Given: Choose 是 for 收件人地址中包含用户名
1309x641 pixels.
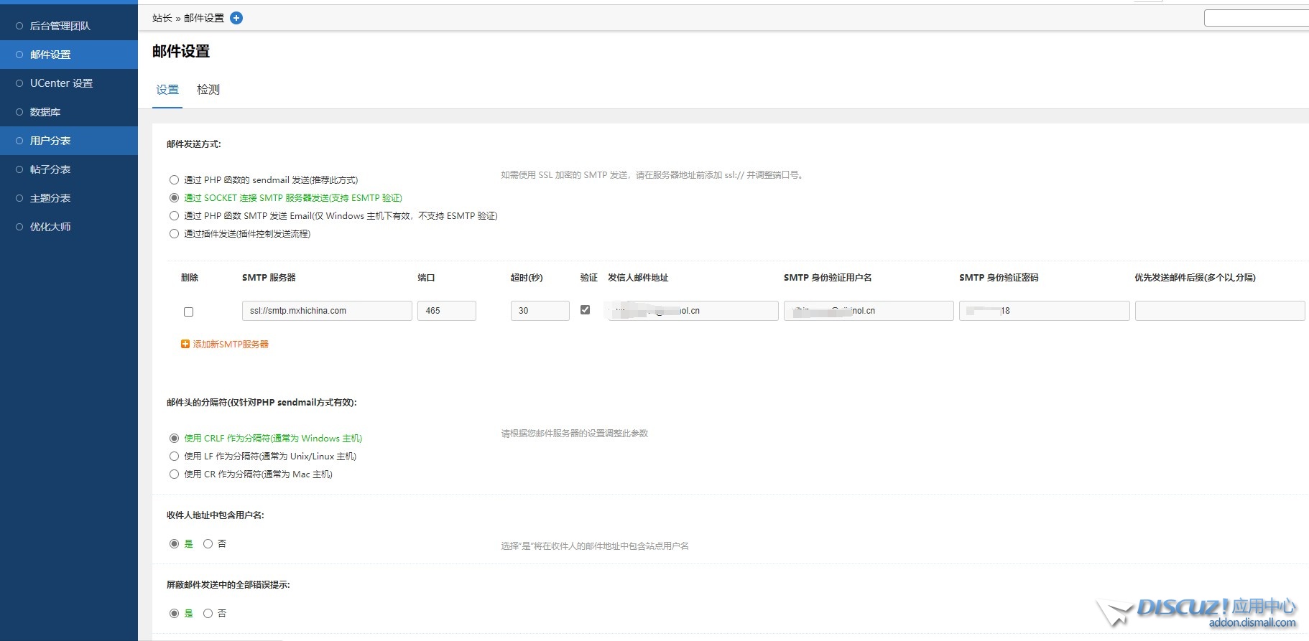Looking at the screenshot, I should coord(174,544).
